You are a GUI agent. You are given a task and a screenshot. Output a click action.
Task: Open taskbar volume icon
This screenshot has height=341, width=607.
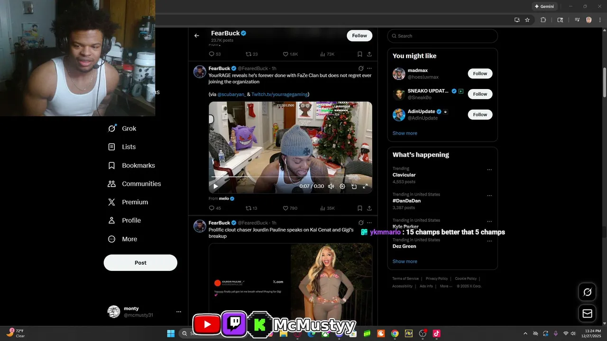click(x=574, y=333)
